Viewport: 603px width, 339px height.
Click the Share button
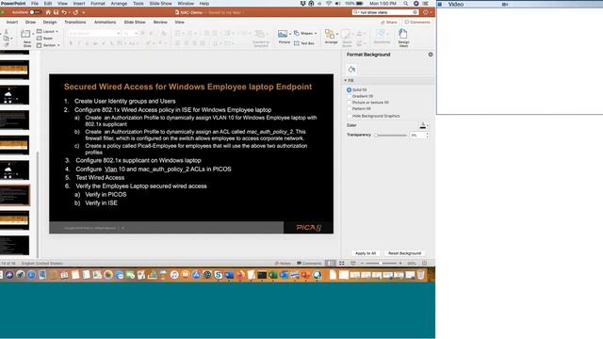(389, 23)
